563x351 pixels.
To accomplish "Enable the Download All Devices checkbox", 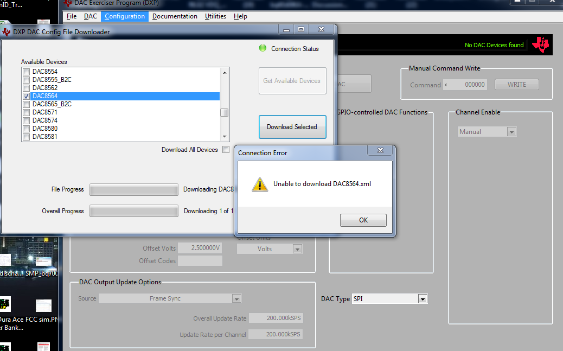I will pos(226,149).
